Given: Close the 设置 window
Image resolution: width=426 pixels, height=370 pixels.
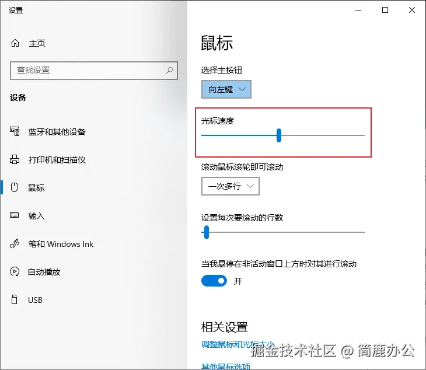Looking at the screenshot, I should click(x=412, y=10).
